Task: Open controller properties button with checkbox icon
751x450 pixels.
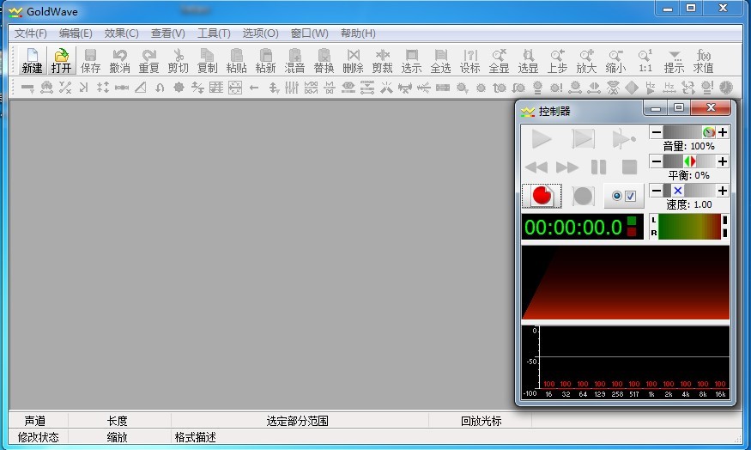Action: [x=624, y=196]
